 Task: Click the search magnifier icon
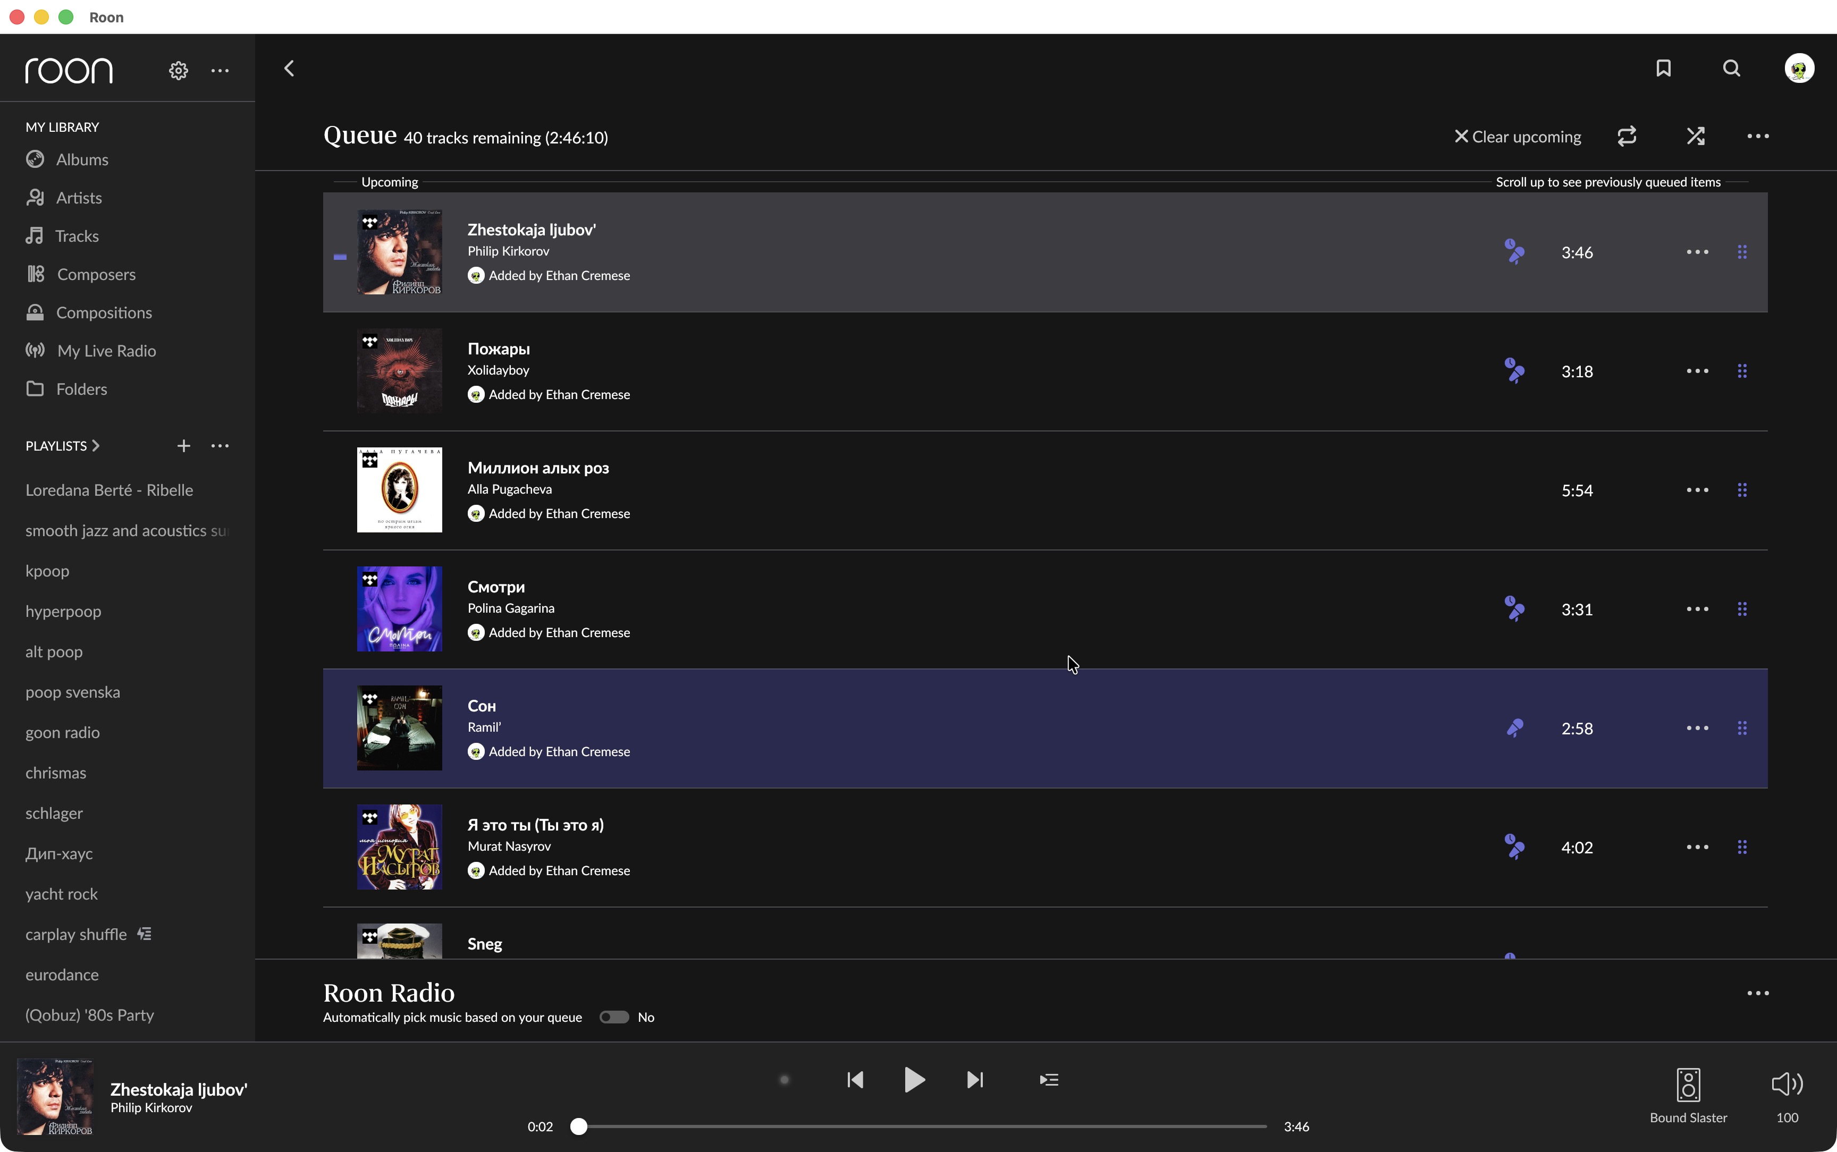(1731, 69)
